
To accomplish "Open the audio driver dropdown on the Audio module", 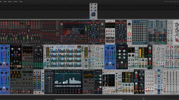I will point(110,23).
